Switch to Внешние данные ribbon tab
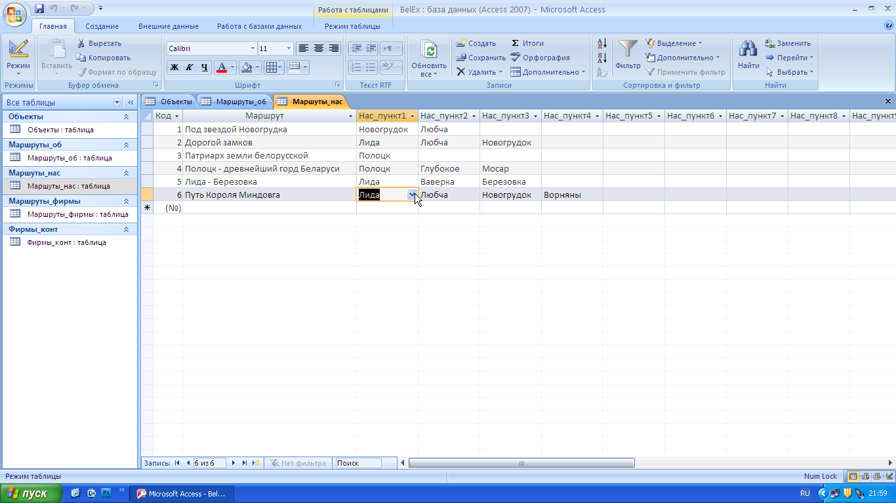The image size is (896, 503). 169,26
